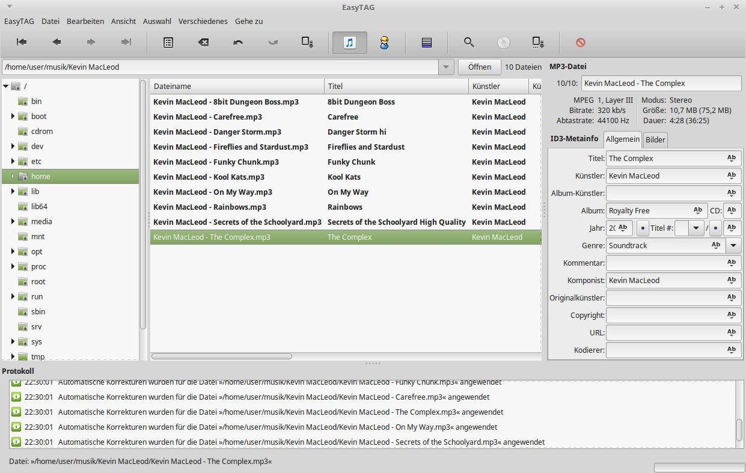Click Ab icon in the Komponist field

click(732, 280)
